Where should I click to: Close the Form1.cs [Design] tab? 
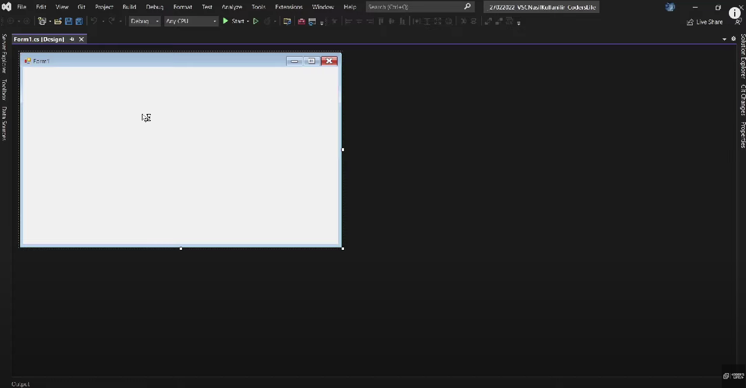pyautogui.click(x=82, y=39)
